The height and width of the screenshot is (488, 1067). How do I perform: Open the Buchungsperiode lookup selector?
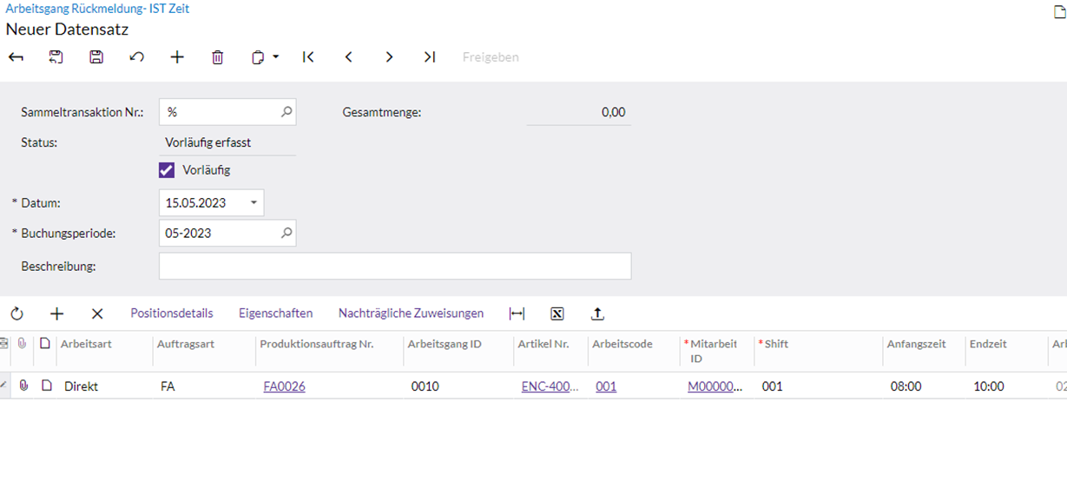287,234
